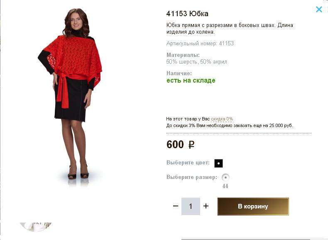Decrease quantity with the minus button

click(176, 206)
